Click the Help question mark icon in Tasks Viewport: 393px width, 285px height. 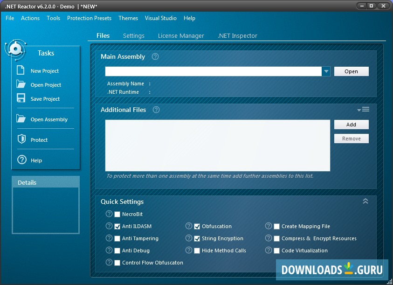[x=22, y=160]
